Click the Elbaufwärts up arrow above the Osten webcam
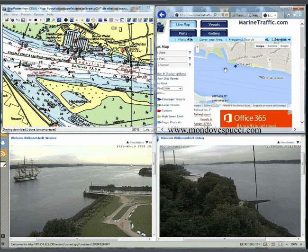308x252 pixels. click(279, 142)
